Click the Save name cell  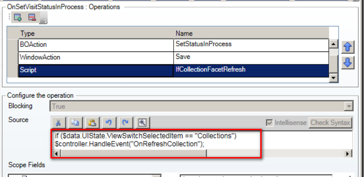point(251,58)
